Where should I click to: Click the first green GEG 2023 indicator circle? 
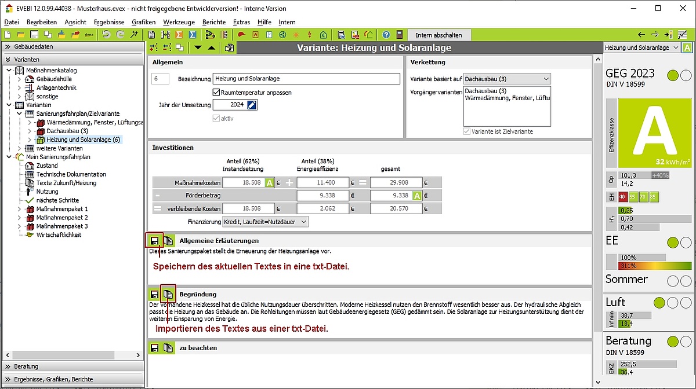(x=673, y=75)
